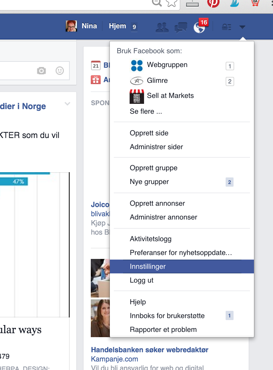This screenshot has height=370, width=273.
Task: Use Facebook as Glimre
Action: pos(157,81)
